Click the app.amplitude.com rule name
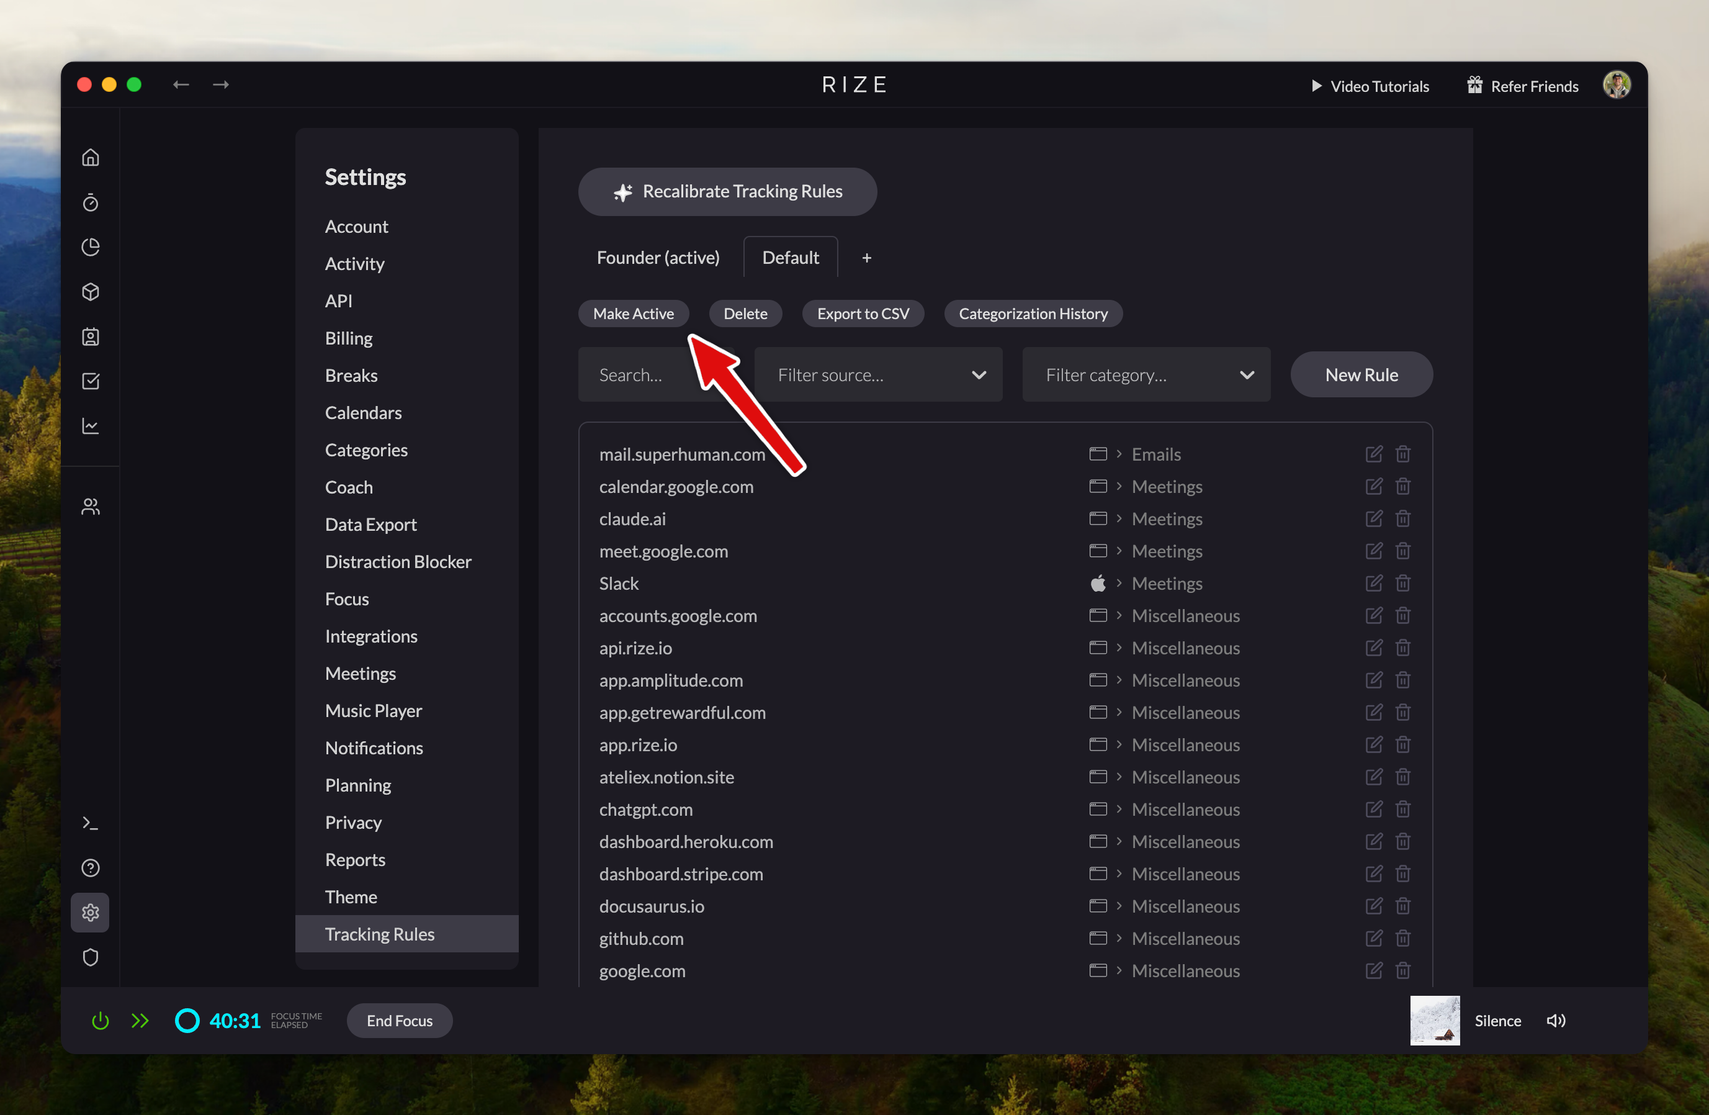The height and width of the screenshot is (1115, 1709). [671, 680]
